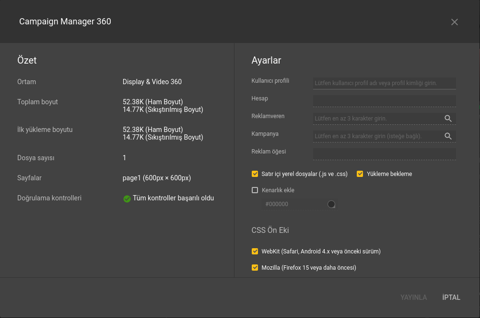Click the 'İlk yükleme boyutu' label

(x=45, y=130)
